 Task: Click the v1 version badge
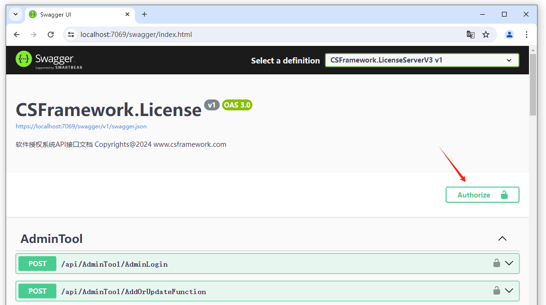pos(212,105)
